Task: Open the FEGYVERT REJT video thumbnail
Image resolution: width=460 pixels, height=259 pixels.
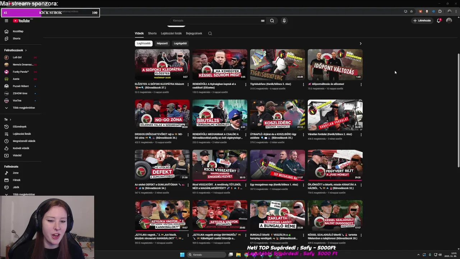Action: tap(335, 165)
